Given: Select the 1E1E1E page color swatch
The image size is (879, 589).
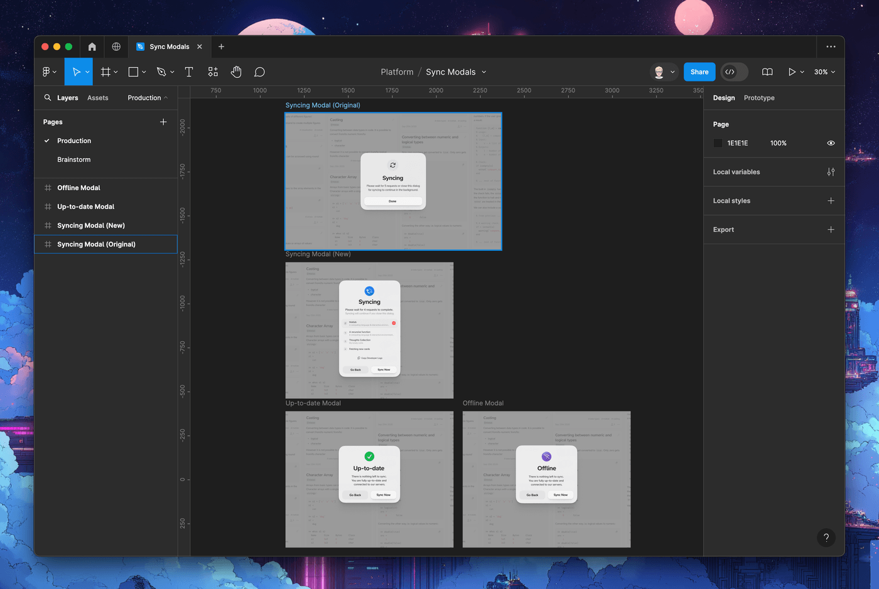Looking at the screenshot, I should (x=718, y=143).
